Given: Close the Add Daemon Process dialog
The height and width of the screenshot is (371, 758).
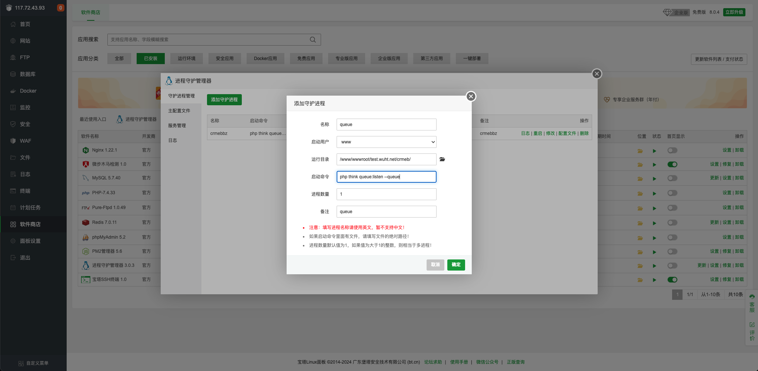Looking at the screenshot, I should coord(471,96).
